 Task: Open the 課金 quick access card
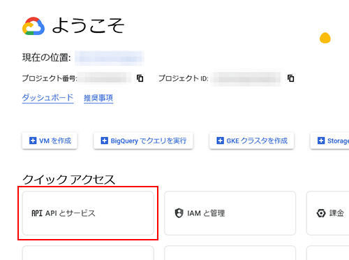click(x=327, y=213)
